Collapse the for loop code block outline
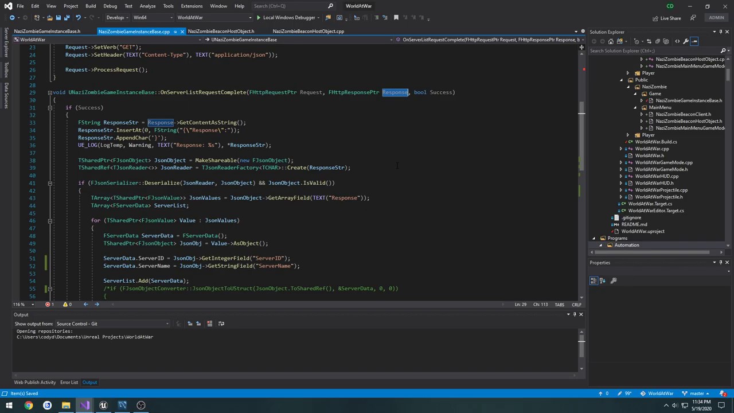Screen dimensions: 734x413 pos(50,220)
